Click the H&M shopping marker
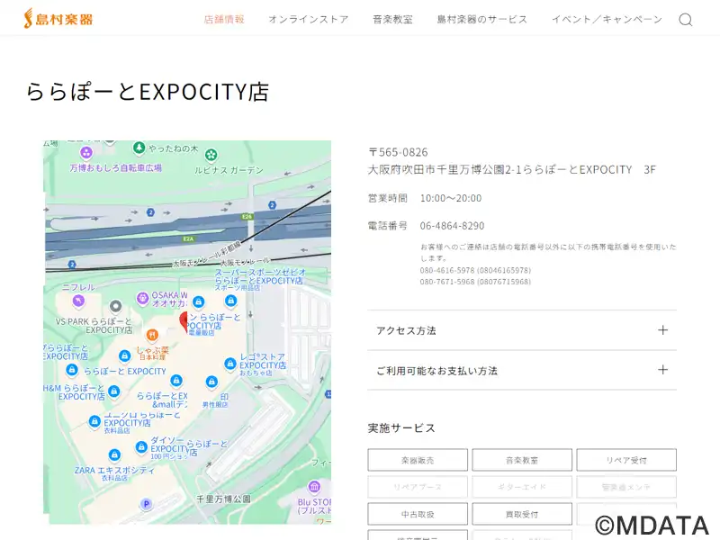 coord(114,391)
